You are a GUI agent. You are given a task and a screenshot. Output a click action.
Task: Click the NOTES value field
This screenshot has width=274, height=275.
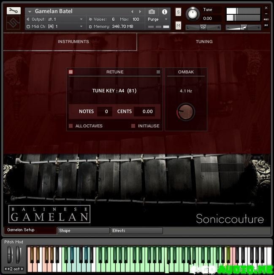[x=105, y=111]
